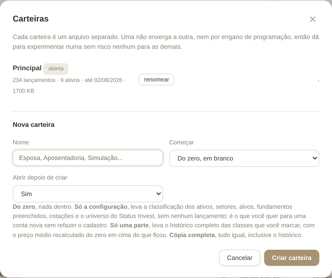Click the bold "Só a configuração" text
332x278 pixels.
pos(101,207)
